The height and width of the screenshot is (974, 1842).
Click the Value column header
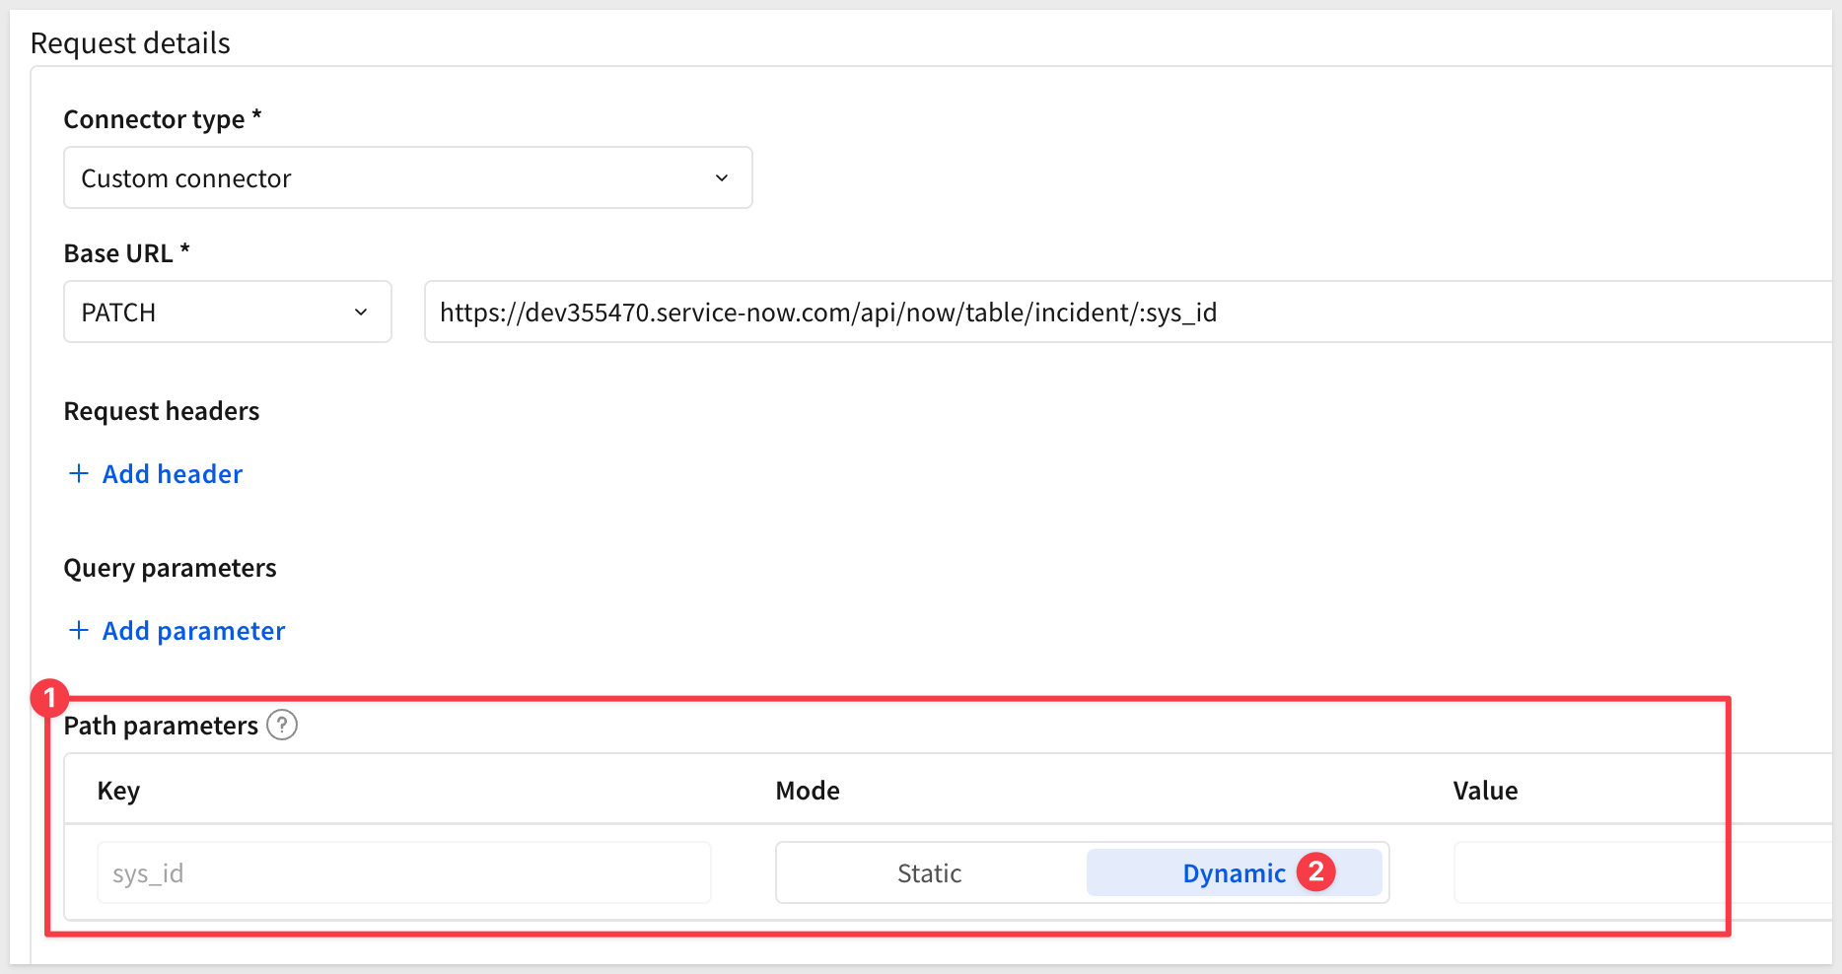[x=1485, y=791]
